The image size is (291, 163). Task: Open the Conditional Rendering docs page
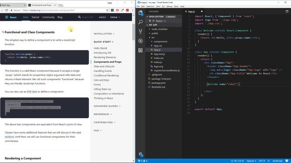pos(106,76)
